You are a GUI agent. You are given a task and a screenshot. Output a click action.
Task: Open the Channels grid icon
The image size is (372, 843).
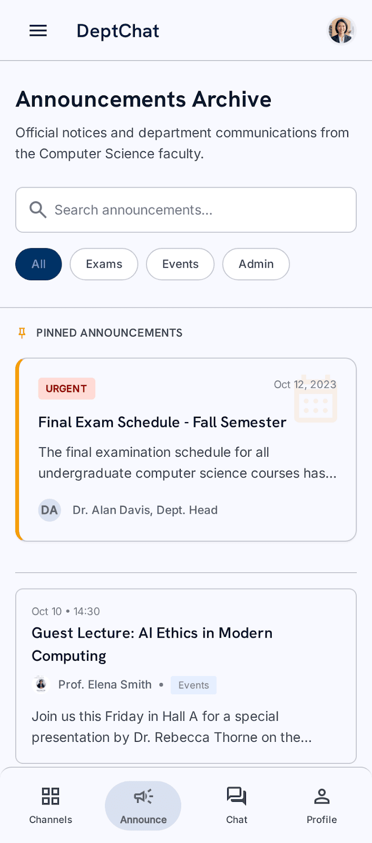click(51, 796)
